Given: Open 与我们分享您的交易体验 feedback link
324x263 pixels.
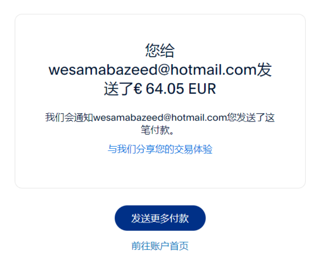Looking at the screenshot, I should pyautogui.click(x=160, y=149).
